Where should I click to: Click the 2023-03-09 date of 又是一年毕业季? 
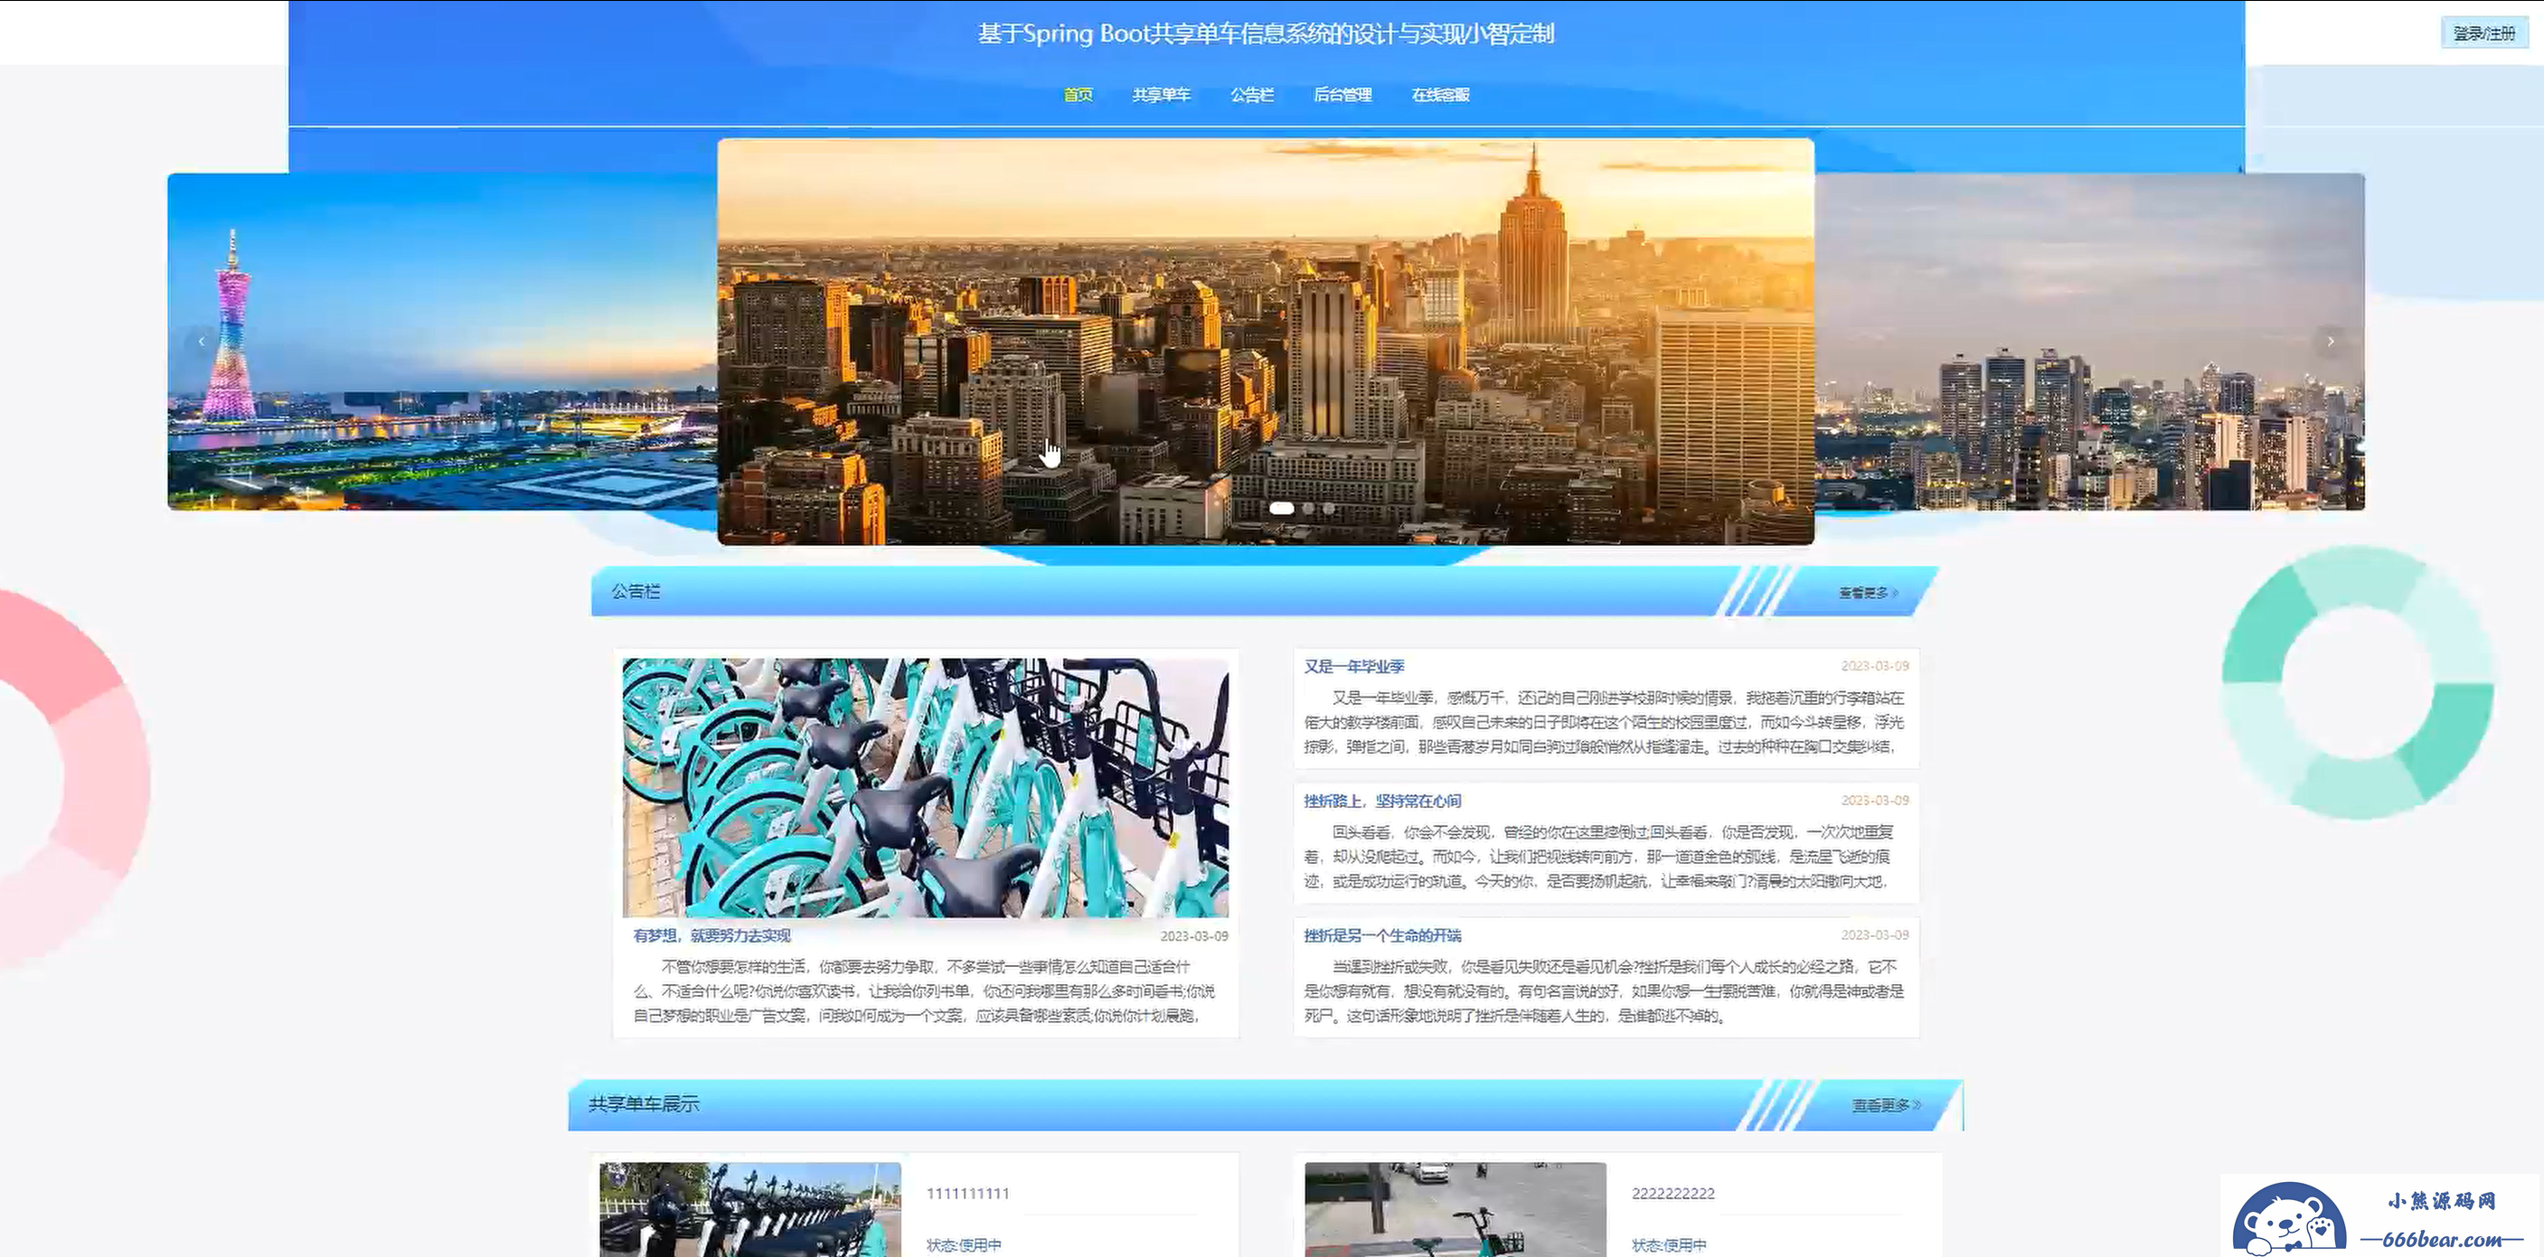point(1875,667)
